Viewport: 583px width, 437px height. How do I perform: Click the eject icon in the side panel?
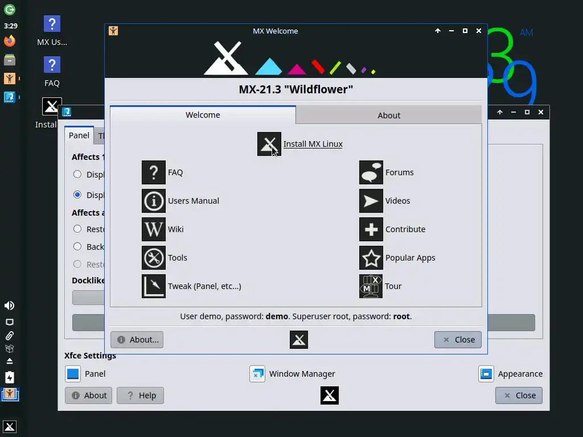(x=10, y=361)
